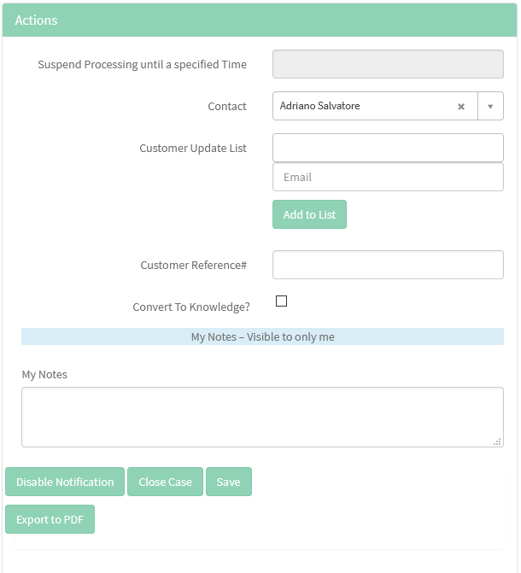Click the Actions panel header
The width and height of the screenshot is (521, 573).
[260, 20]
